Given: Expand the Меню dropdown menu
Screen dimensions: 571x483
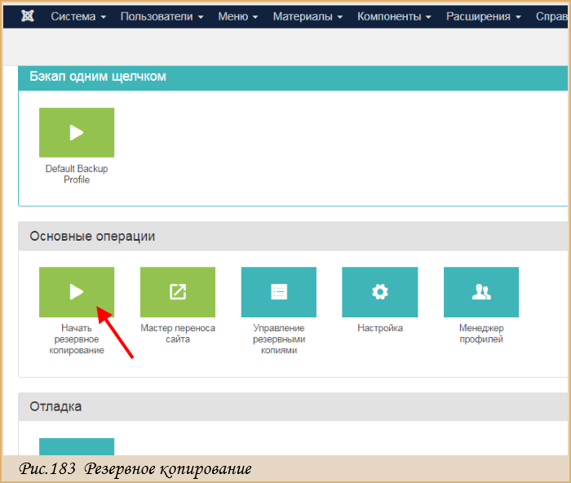Looking at the screenshot, I should pos(238,16).
